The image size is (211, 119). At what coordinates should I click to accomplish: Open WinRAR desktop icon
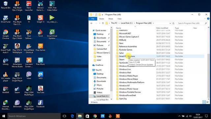tap(6, 90)
